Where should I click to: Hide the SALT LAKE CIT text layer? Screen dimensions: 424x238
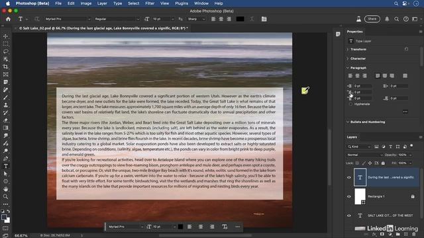click(349, 216)
